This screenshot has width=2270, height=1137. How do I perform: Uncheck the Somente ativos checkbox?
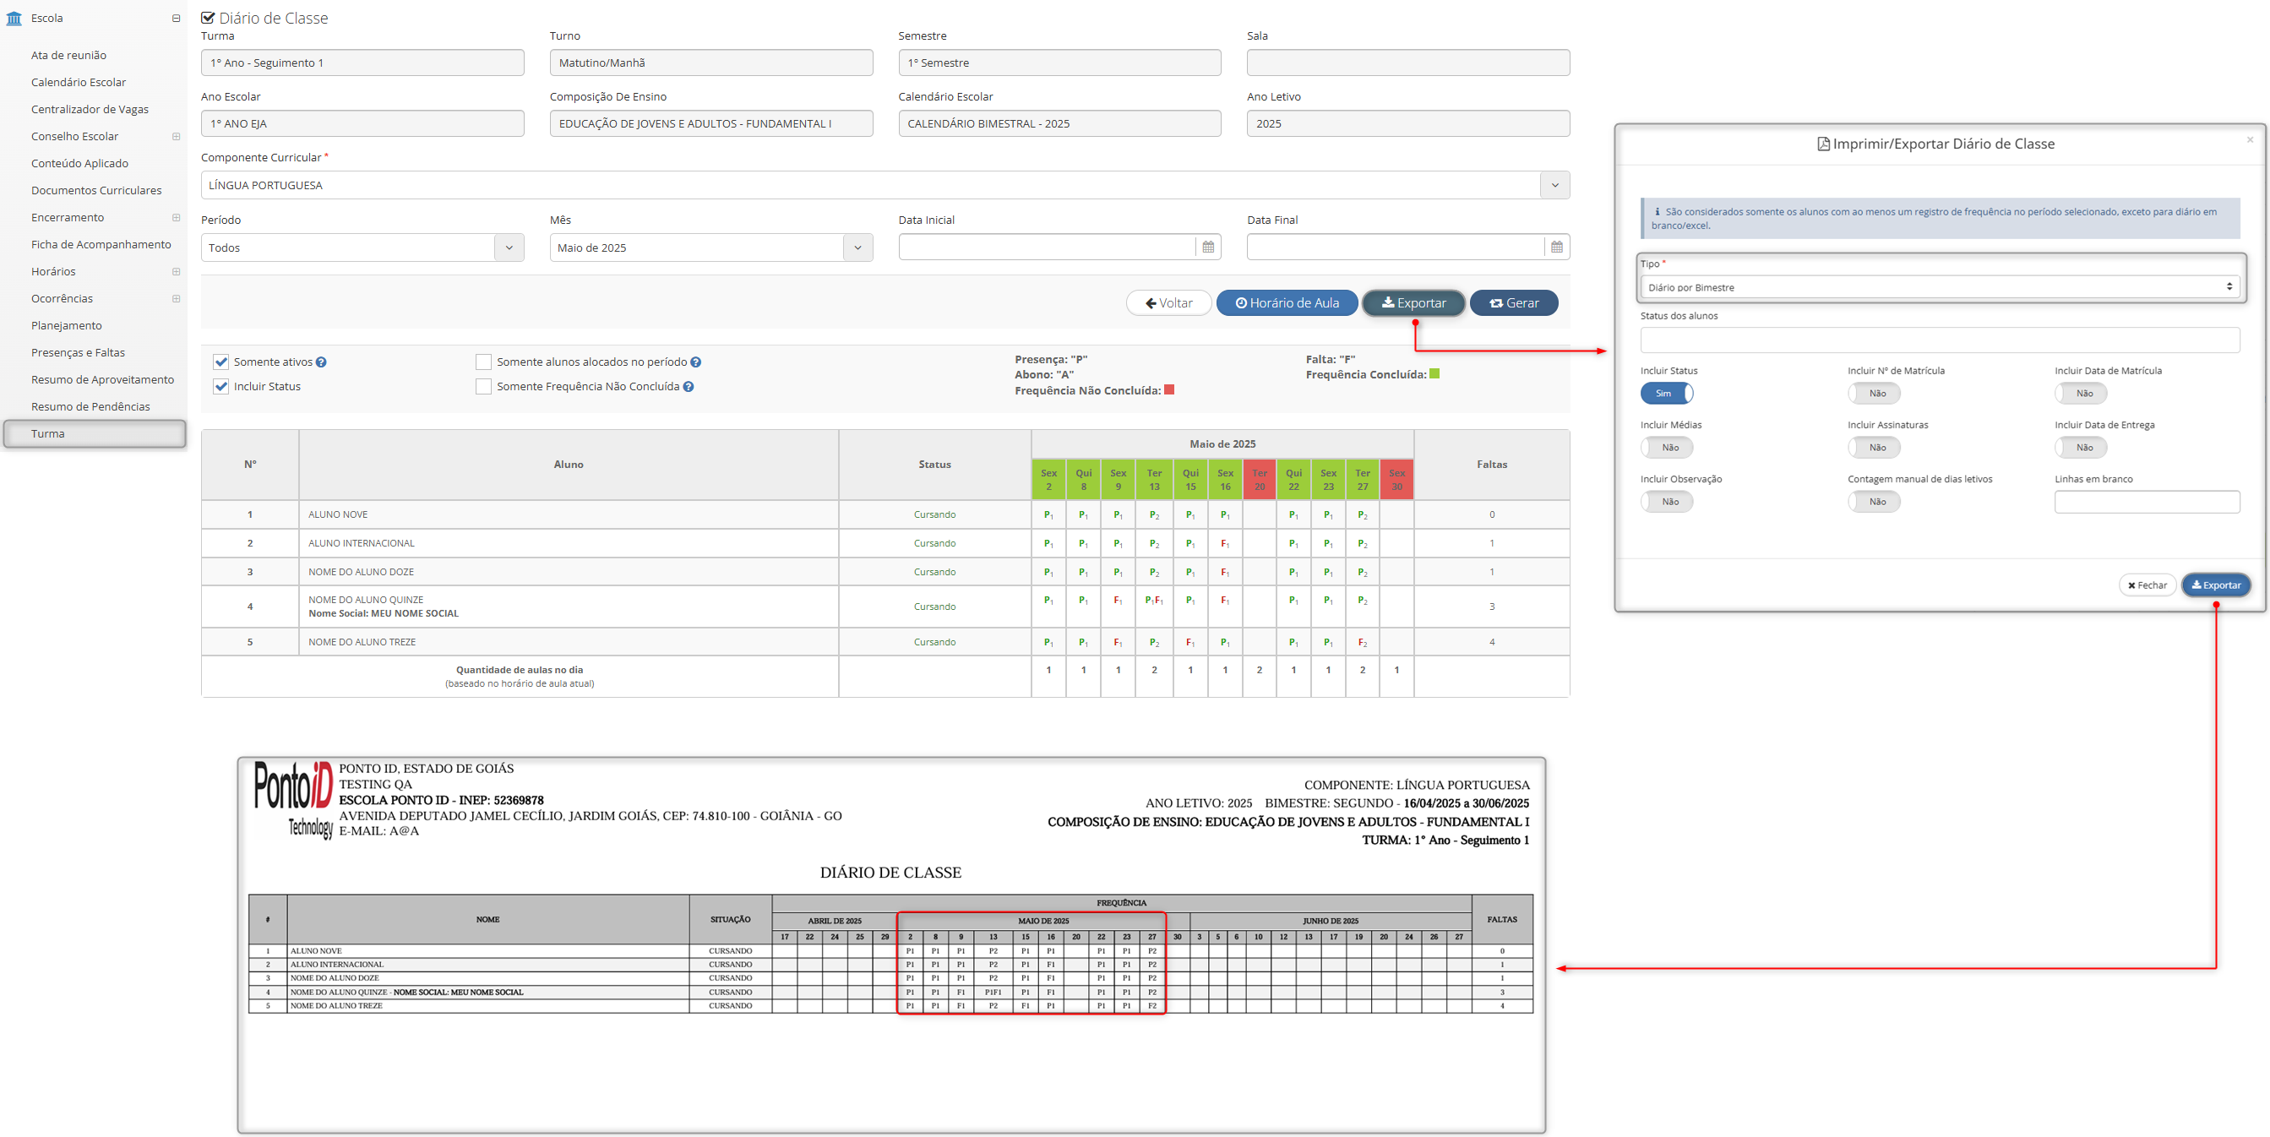221,362
